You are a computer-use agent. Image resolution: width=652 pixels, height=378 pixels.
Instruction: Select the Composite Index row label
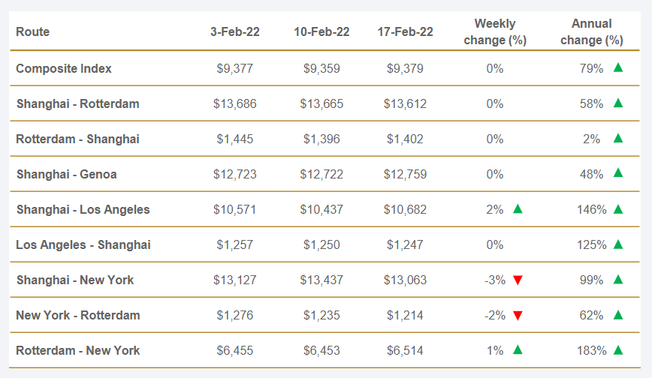click(x=64, y=68)
